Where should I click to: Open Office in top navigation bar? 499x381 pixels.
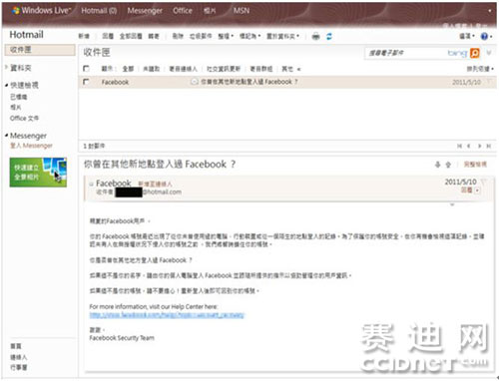[183, 11]
